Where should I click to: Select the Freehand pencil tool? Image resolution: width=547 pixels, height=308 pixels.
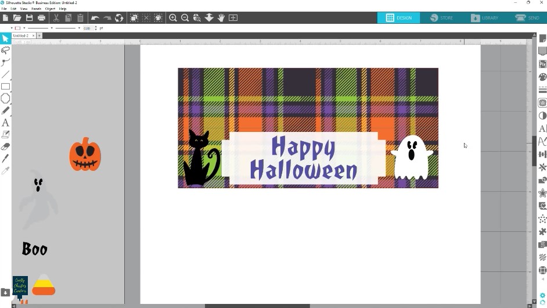[5, 110]
